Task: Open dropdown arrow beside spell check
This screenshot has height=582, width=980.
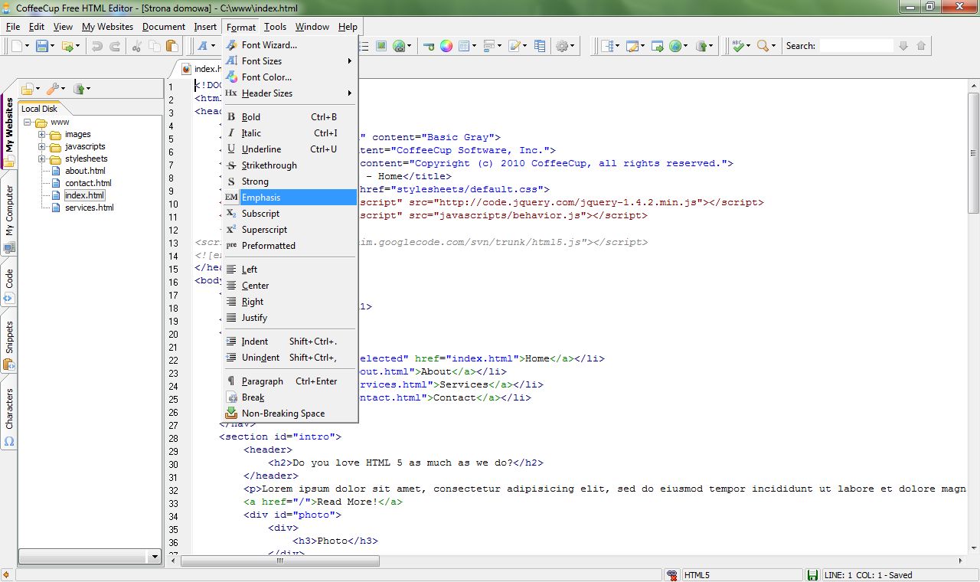Action: [x=749, y=46]
